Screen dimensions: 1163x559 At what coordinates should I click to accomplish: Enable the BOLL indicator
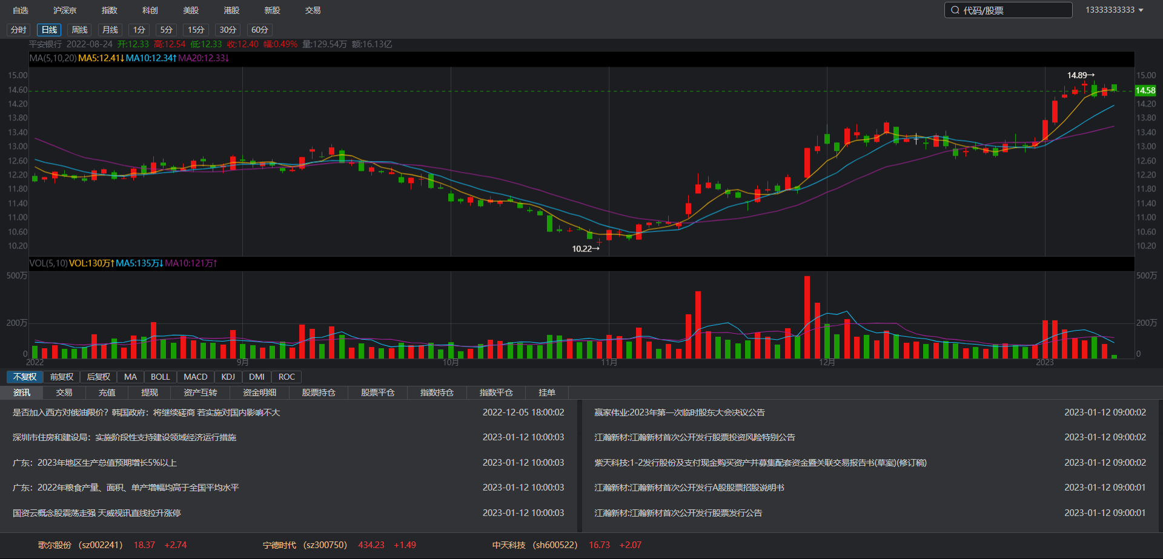160,377
